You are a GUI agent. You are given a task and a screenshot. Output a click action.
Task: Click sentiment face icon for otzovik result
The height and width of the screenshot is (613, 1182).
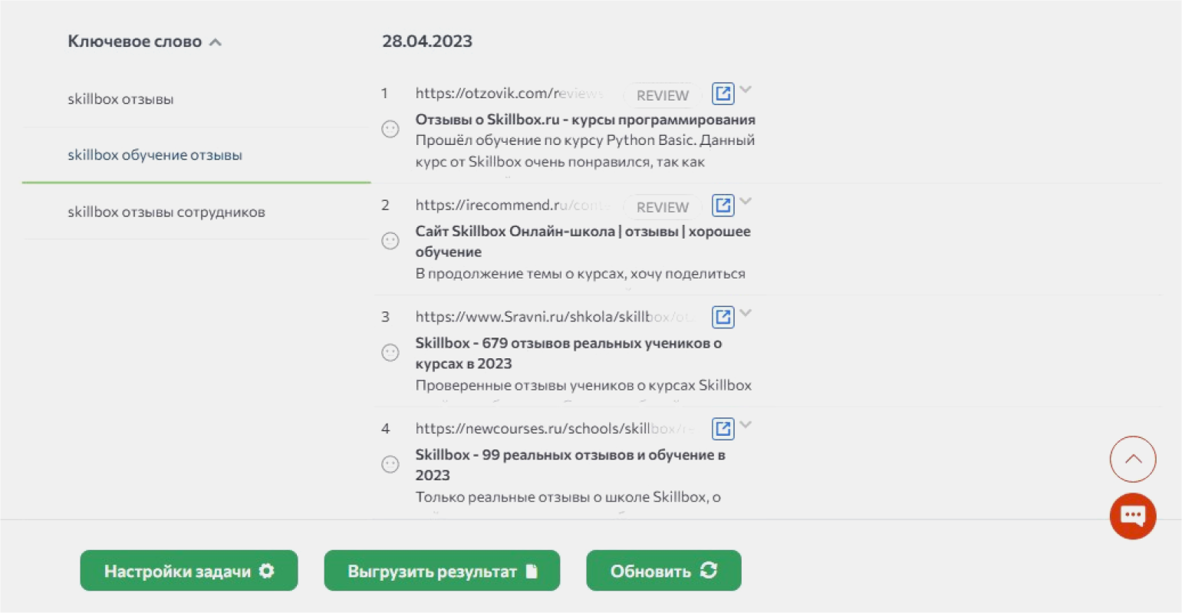tap(390, 129)
